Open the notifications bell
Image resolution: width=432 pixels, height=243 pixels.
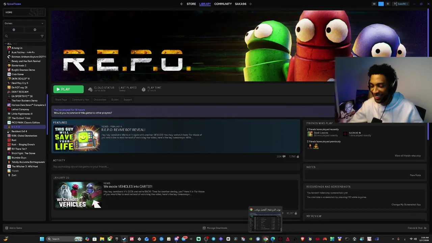point(388,4)
